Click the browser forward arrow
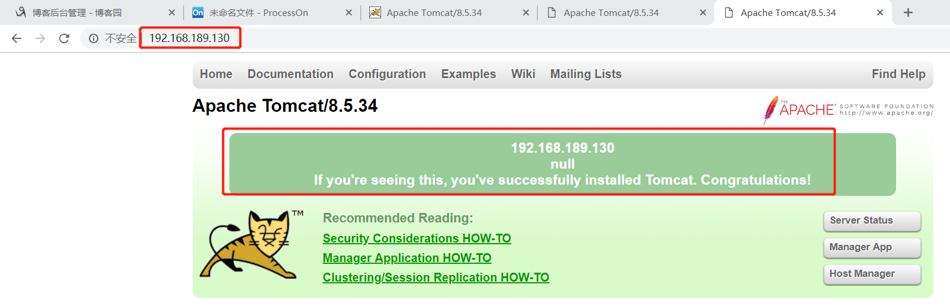This screenshot has width=950, height=307. tap(40, 38)
